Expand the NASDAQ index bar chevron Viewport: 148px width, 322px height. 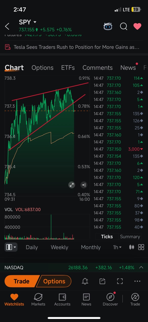tap(141, 268)
